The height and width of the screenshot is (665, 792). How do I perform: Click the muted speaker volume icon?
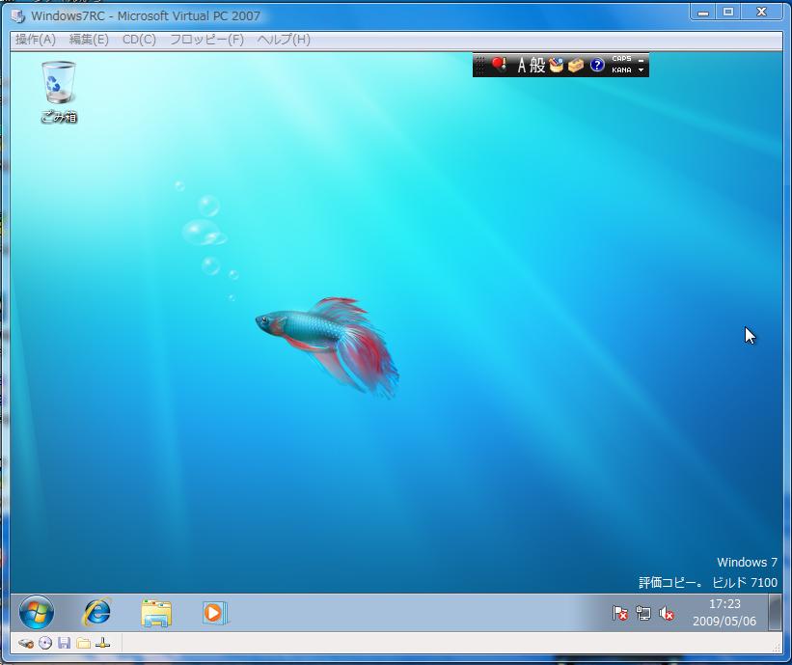[x=666, y=613]
